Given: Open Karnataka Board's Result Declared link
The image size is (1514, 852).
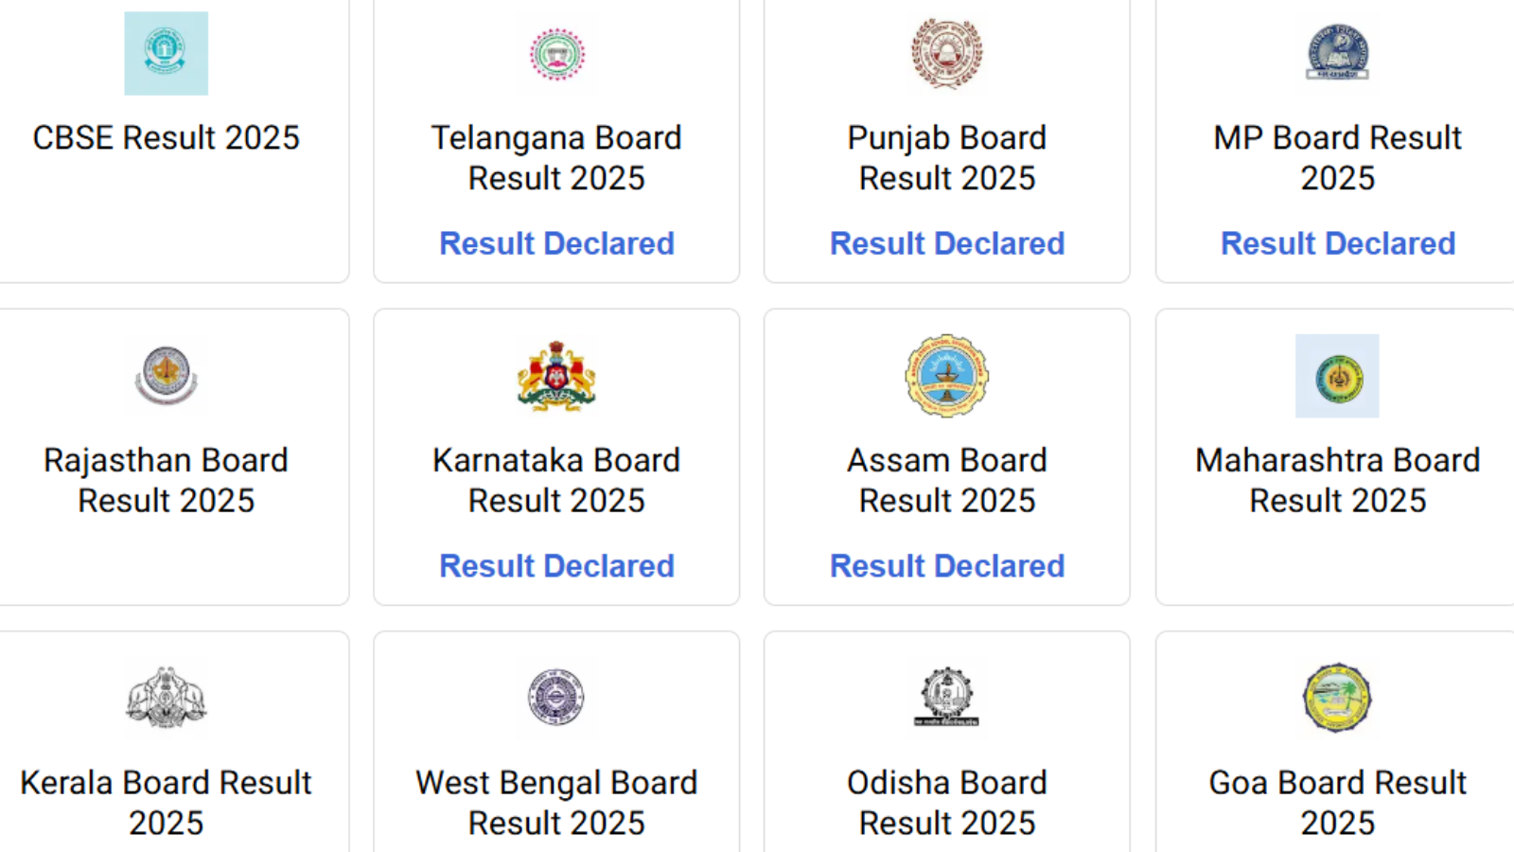Looking at the screenshot, I should [556, 566].
